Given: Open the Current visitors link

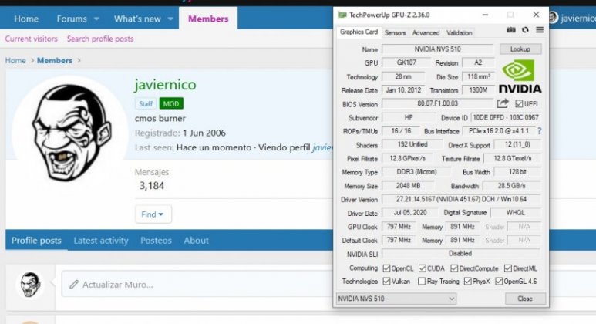Looking at the screenshot, I should click(x=31, y=39).
